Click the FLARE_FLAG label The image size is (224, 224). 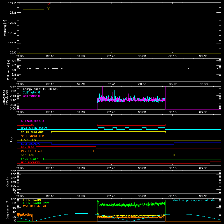point(29,140)
